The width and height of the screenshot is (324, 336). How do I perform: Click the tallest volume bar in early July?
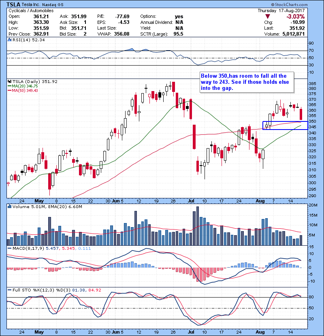tap(198, 226)
